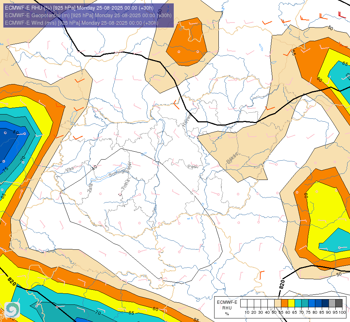The height and width of the screenshot is (322, 350).
Task: Click the "Heves" county label
Action: click(186, 120)
